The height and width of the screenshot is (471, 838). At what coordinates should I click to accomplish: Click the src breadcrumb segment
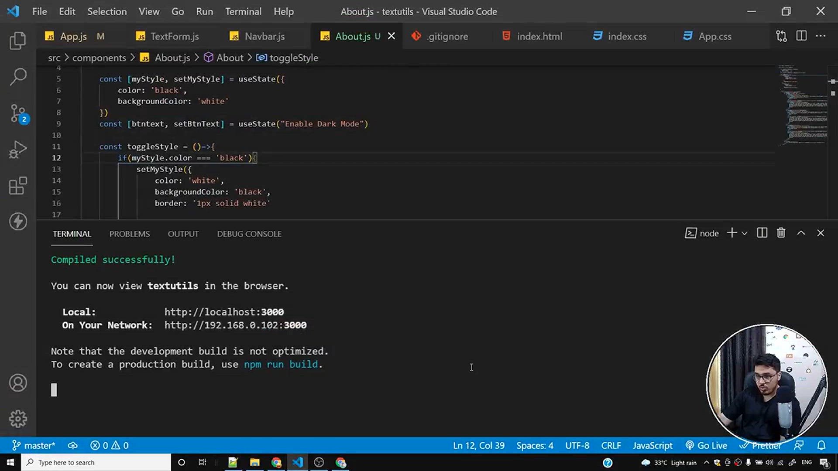pyautogui.click(x=54, y=58)
